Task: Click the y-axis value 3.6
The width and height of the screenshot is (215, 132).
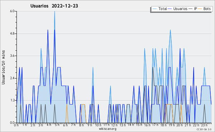Action: pos(12,56)
